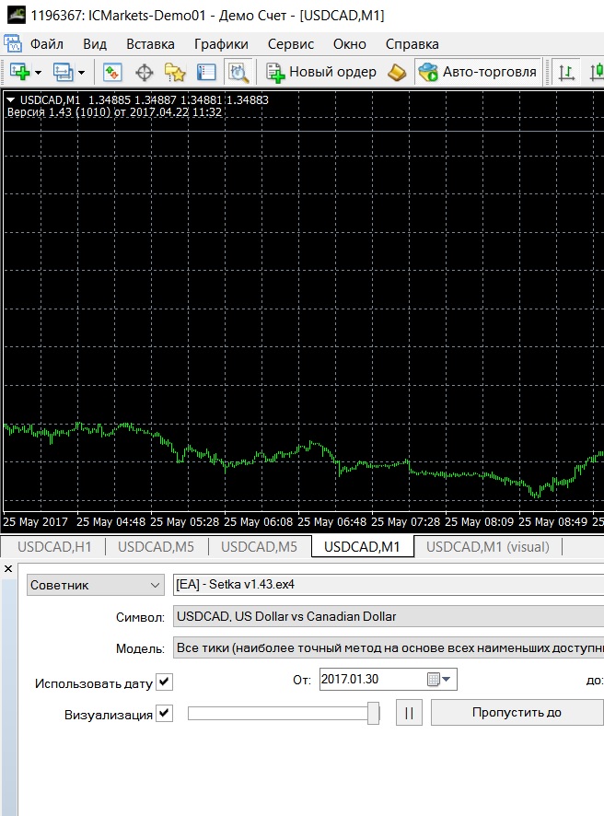604x816 pixels.
Task: Switch to the first USDCAD,M5 chart tab
Action: 156,547
